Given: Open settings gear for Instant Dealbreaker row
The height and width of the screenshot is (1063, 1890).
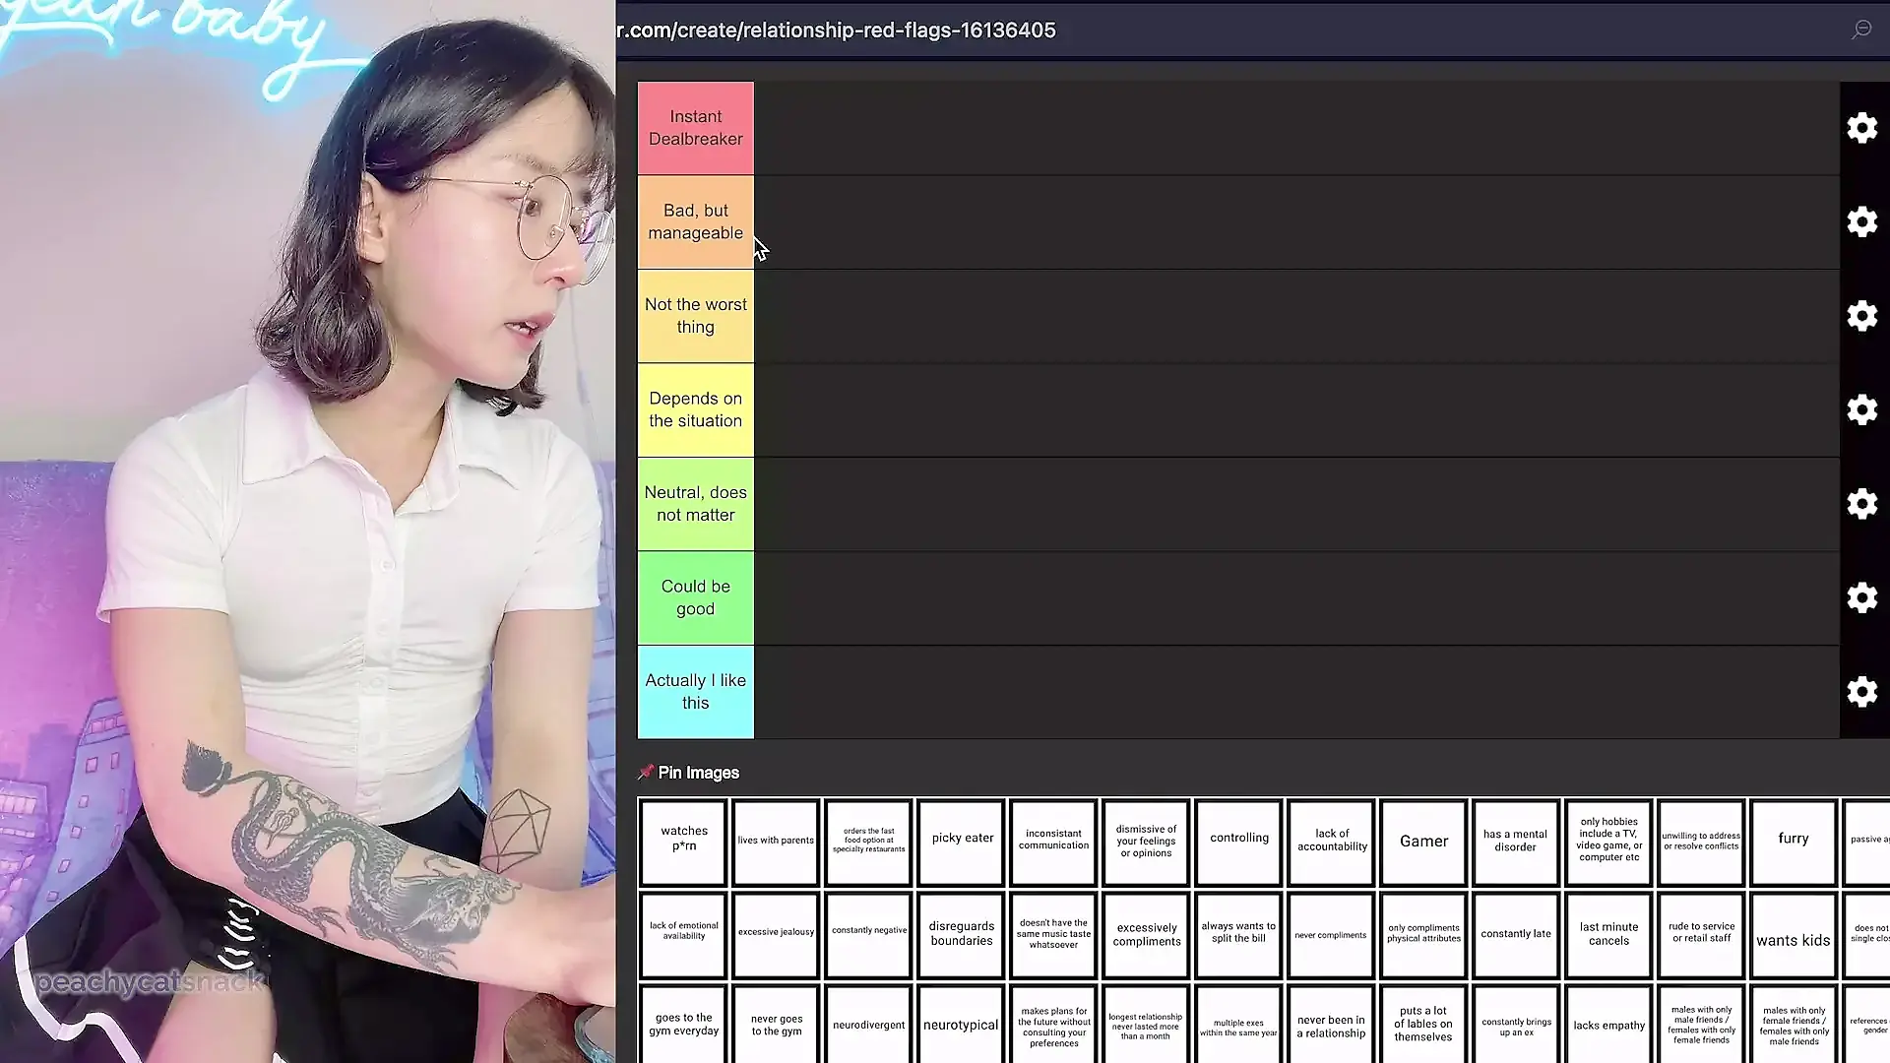Looking at the screenshot, I should (x=1861, y=128).
